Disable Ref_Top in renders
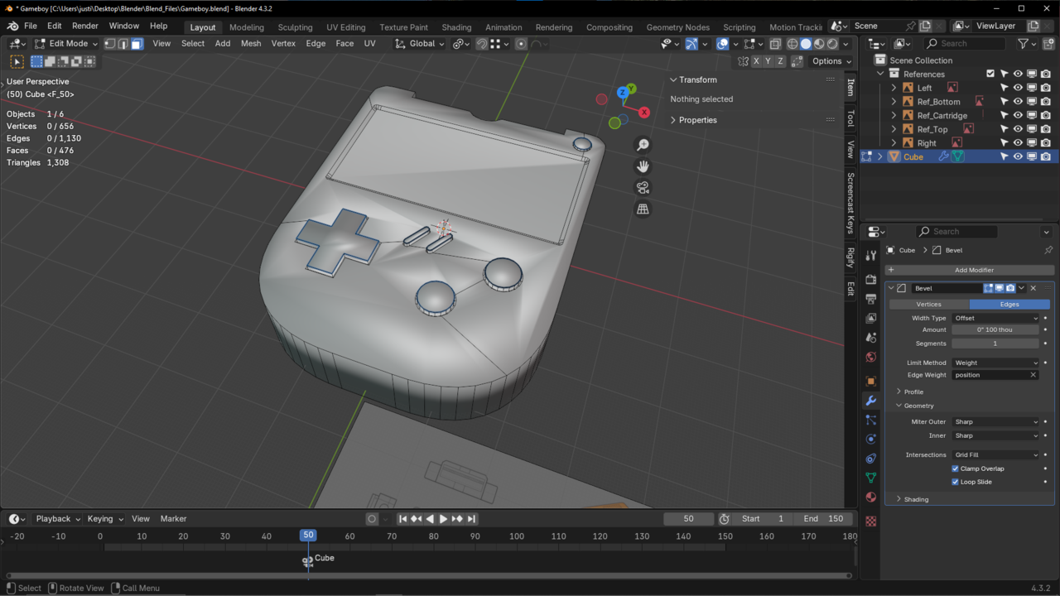Image resolution: width=1060 pixels, height=596 pixels. 1046,129
